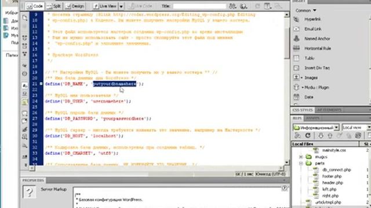Click code editor vertical scrollbar up arrow
Viewport: 371px width, 208px height.
(x=286, y=15)
